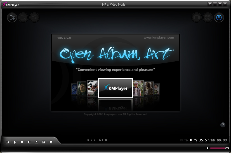The height and width of the screenshot is (168, 231).
Task: Minimize the KMPlayer window
Action: pyautogui.click(x=215, y=4)
